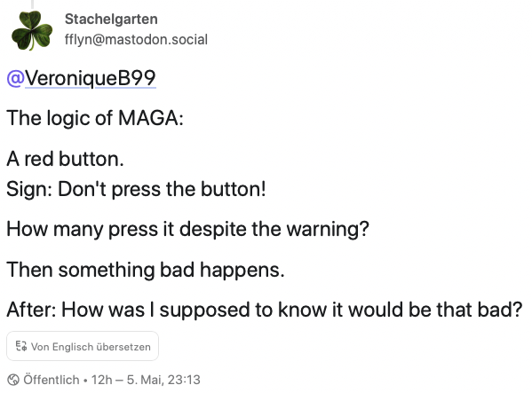Click the globe public visibility icon
532x393 pixels.
tap(13, 380)
